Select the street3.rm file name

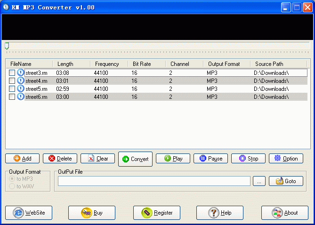(36, 73)
